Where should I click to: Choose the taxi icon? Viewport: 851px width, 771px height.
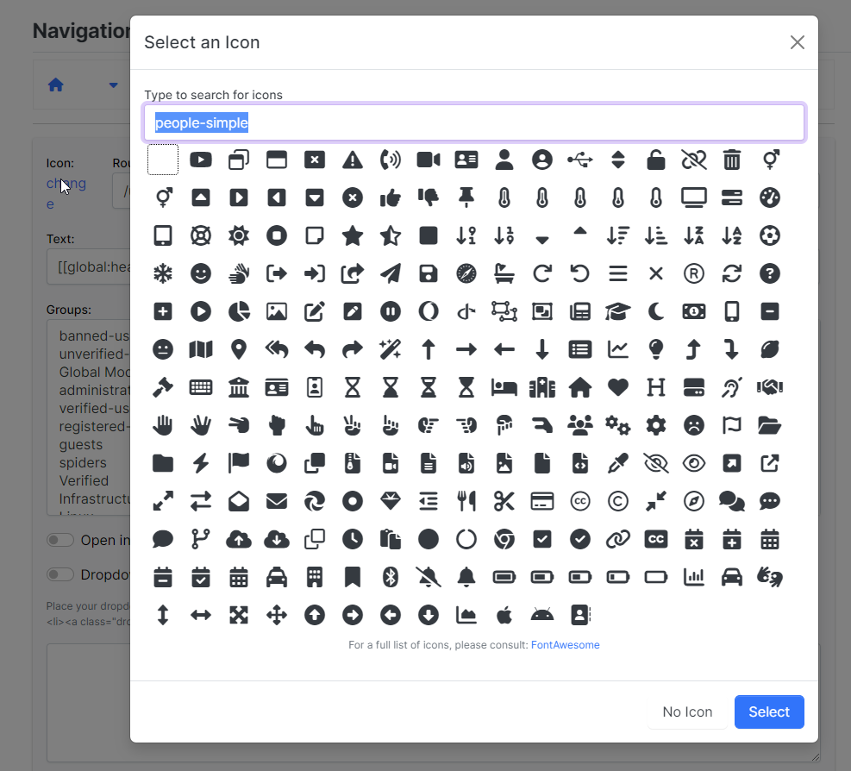click(277, 577)
